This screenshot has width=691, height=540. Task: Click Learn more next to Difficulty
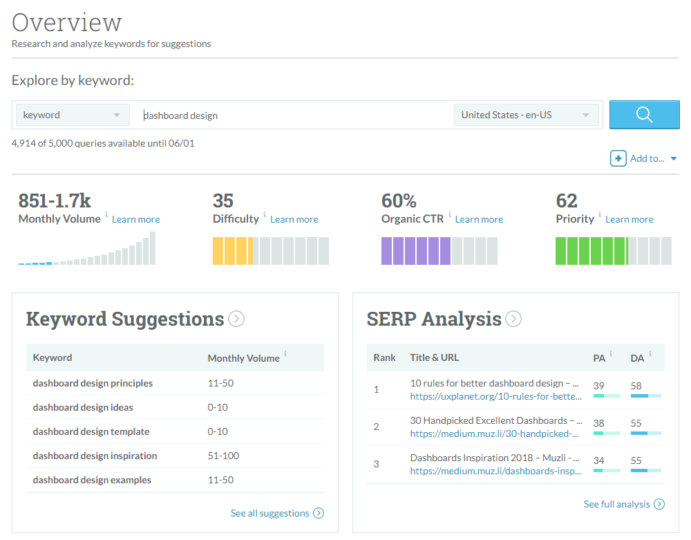click(294, 219)
